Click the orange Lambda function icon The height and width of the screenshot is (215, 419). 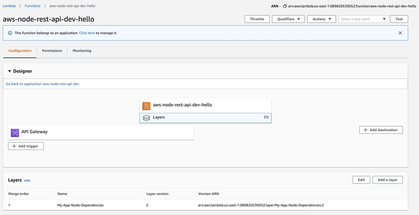(146, 106)
